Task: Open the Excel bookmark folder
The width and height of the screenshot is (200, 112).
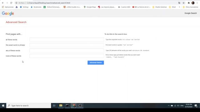Action: click(x=172, y=7)
